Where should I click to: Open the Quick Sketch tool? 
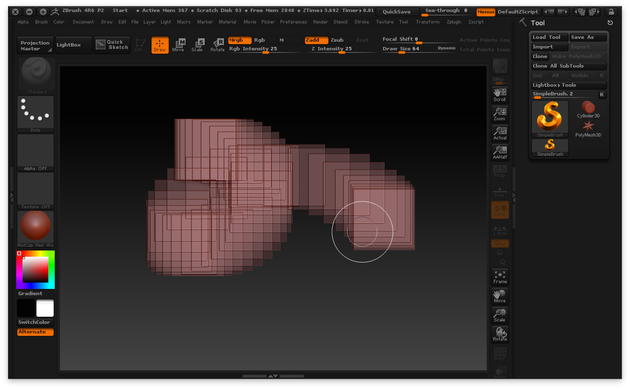tap(112, 45)
